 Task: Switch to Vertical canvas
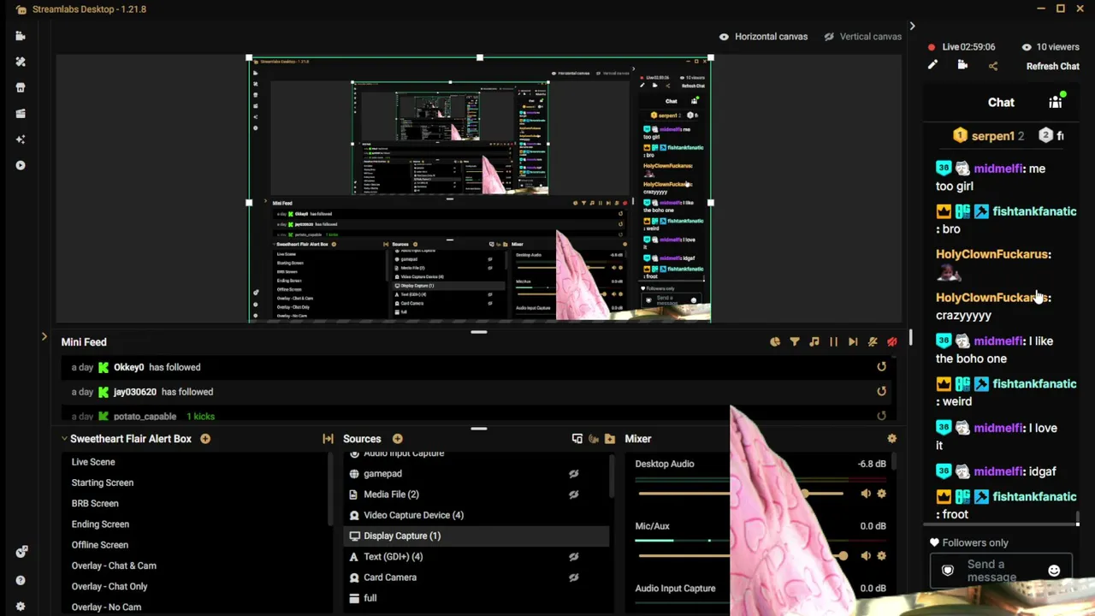[x=862, y=37]
